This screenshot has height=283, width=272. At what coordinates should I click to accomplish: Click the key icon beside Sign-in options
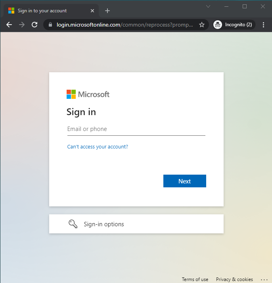pyautogui.click(x=73, y=224)
